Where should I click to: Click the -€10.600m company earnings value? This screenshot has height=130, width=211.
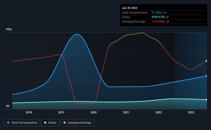coord(158,21)
